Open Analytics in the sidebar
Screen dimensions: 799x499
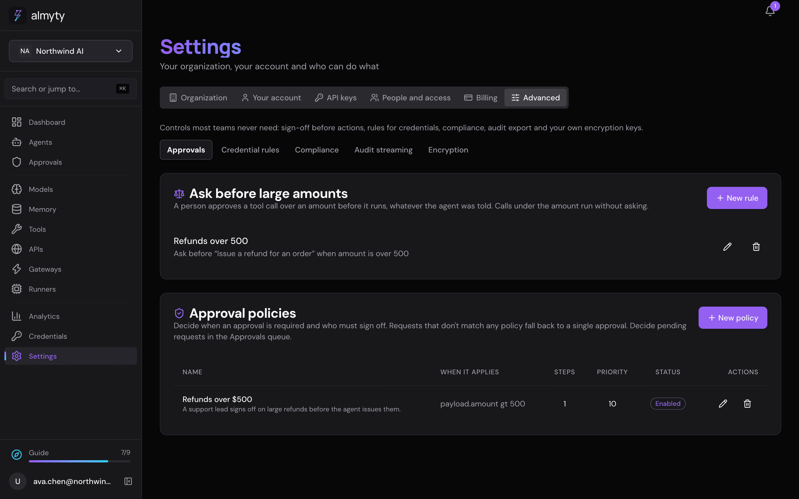71,316
